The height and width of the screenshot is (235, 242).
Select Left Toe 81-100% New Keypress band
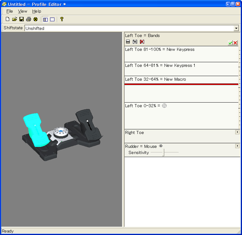(181, 54)
